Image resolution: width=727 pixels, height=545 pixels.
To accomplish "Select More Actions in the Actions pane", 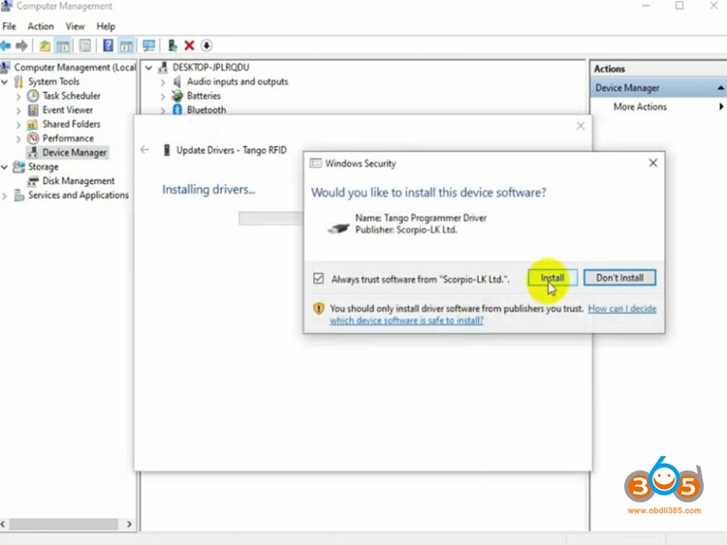I will (x=640, y=106).
